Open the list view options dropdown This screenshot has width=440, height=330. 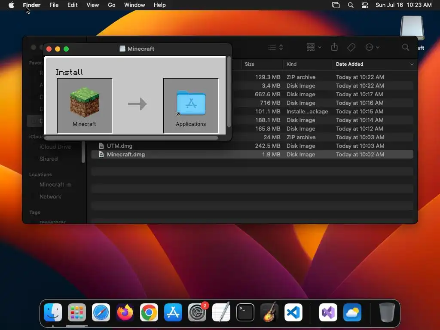click(x=275, y=47)
